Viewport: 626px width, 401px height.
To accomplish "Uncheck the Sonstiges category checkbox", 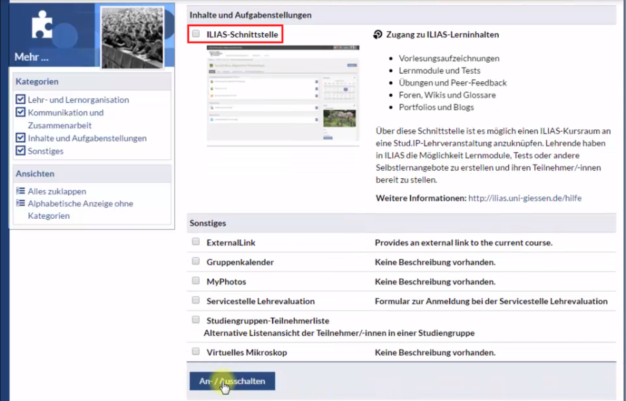I will 20,151.
